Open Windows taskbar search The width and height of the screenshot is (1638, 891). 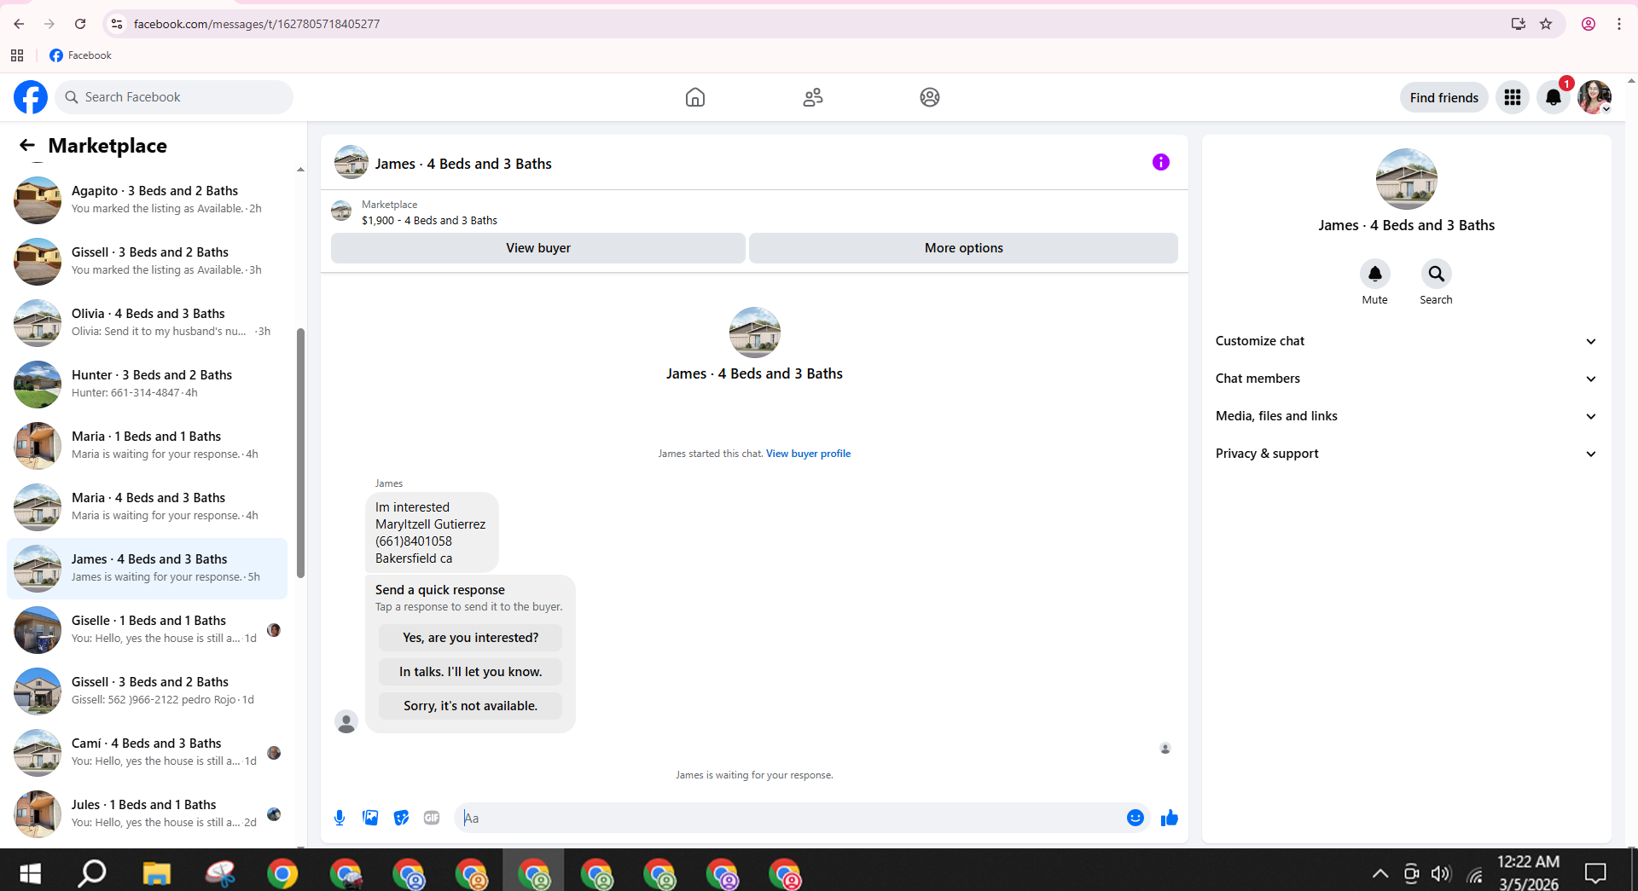(x=92, y=873)
